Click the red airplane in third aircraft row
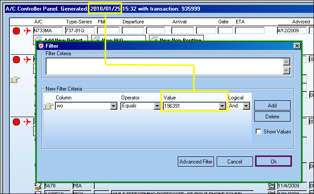Screen dimensions: 314x194 (27, 122)
